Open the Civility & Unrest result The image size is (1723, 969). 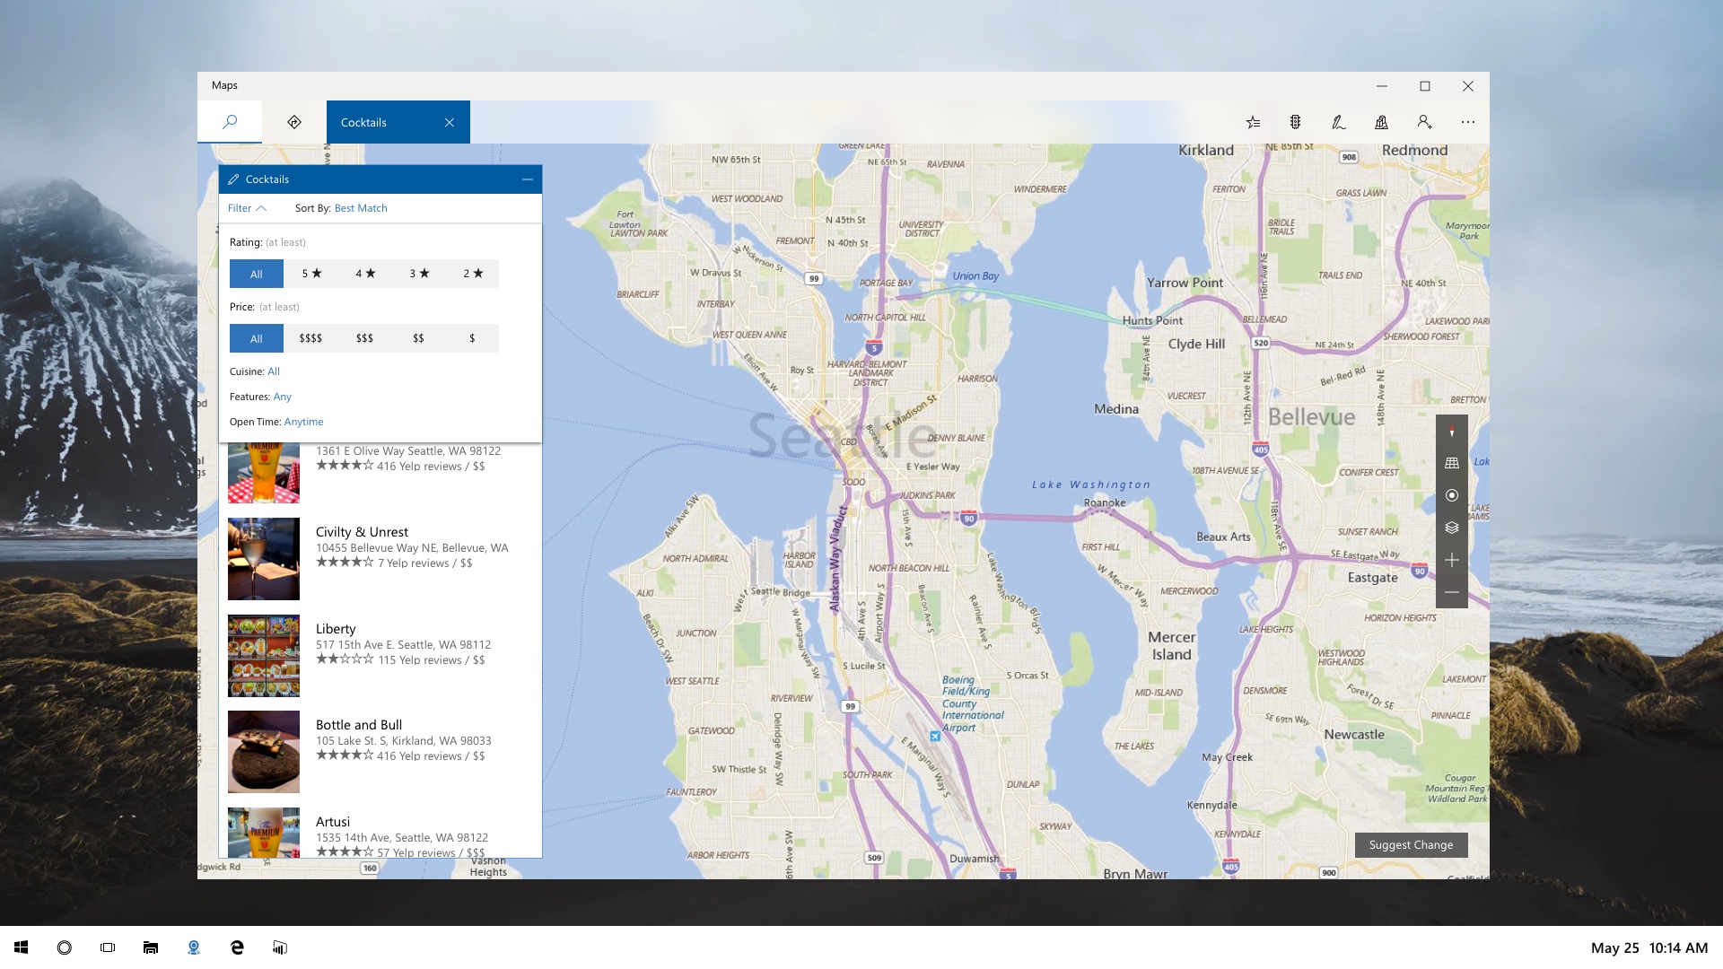coord(380,558)
